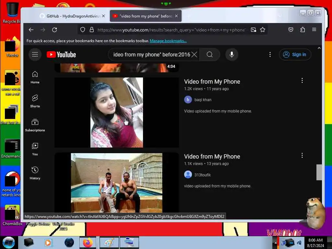Open the 11 years ago Video from My Phone title

(x=212, y=81)
